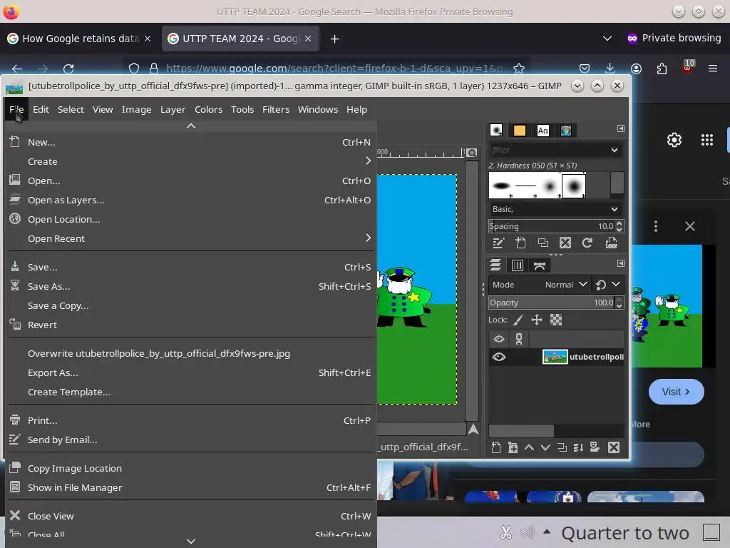Screen dimensions: 730x548
Task: Open the Filters menu
Action: coord(276,109)
